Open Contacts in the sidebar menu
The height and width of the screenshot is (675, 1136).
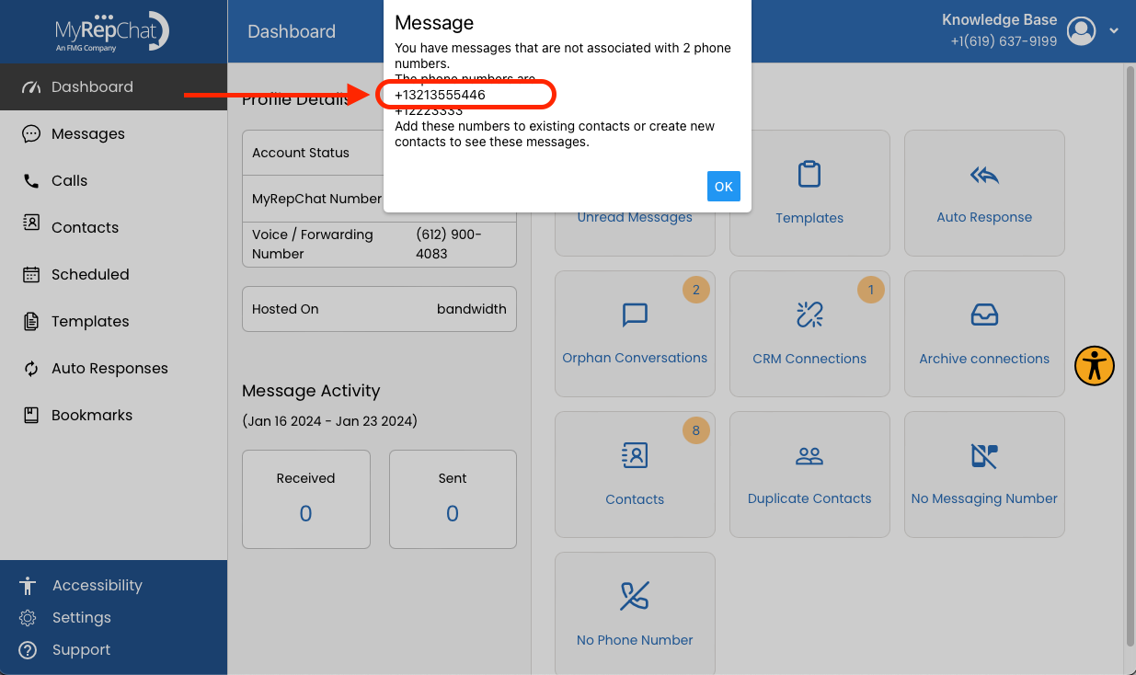coord(113,227)
